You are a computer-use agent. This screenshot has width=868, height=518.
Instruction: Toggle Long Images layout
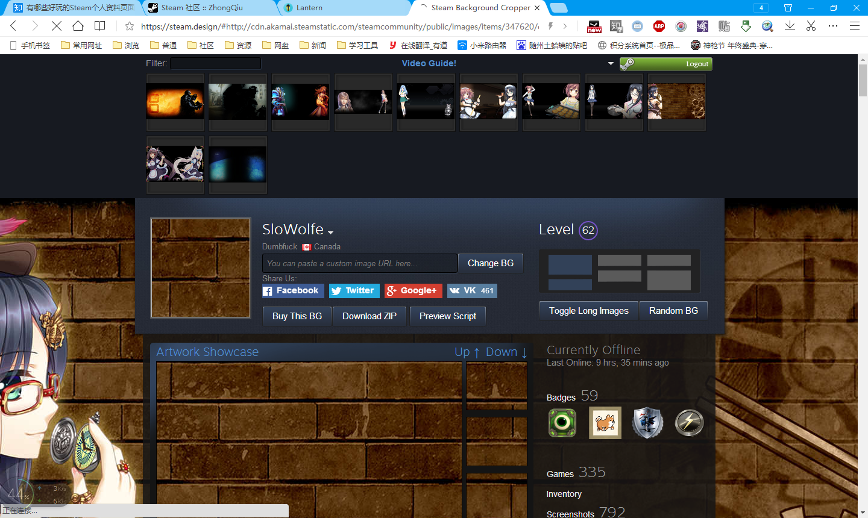coord(589,311)
